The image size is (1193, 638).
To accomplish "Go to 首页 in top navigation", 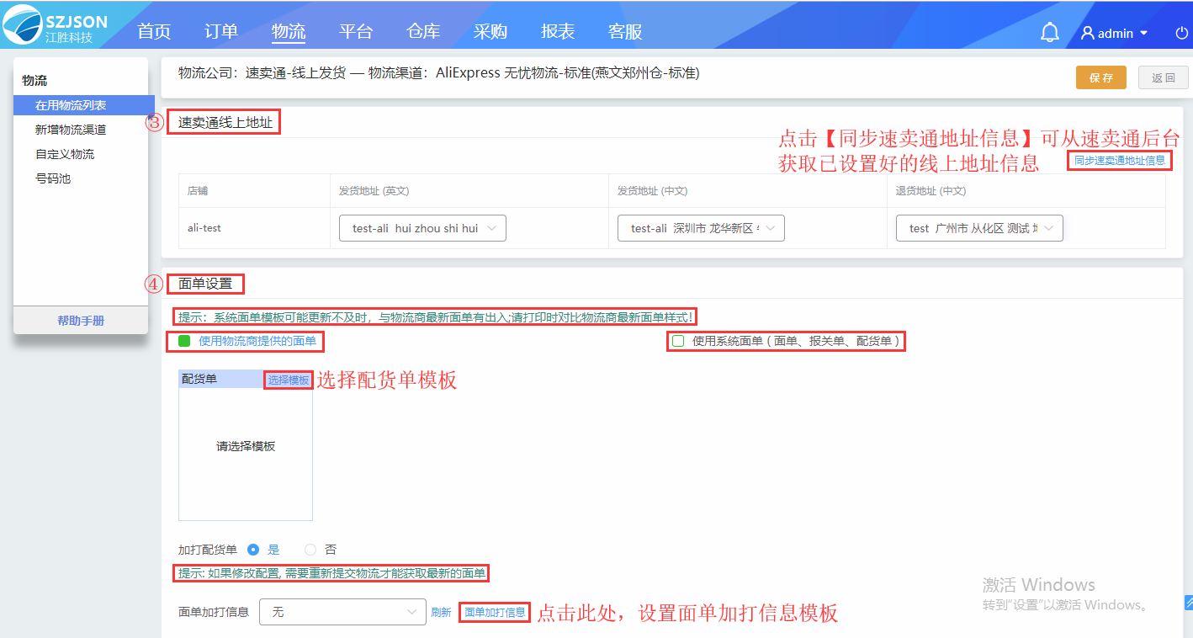I will point(154,32).
